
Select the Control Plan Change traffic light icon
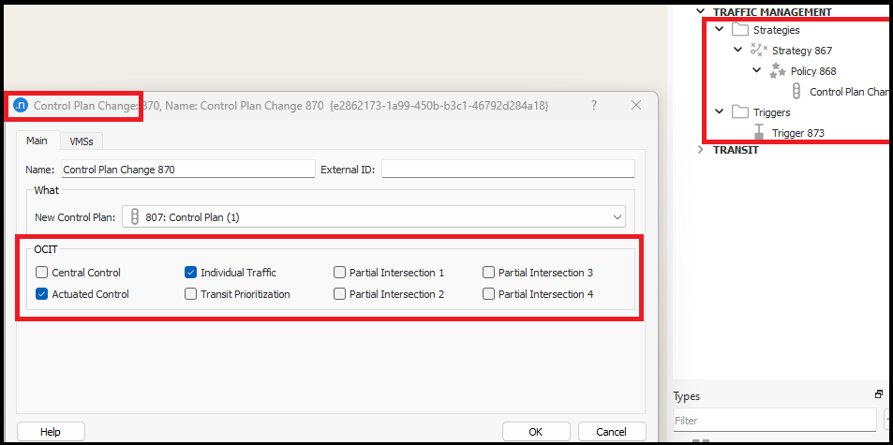pos(796,92)
